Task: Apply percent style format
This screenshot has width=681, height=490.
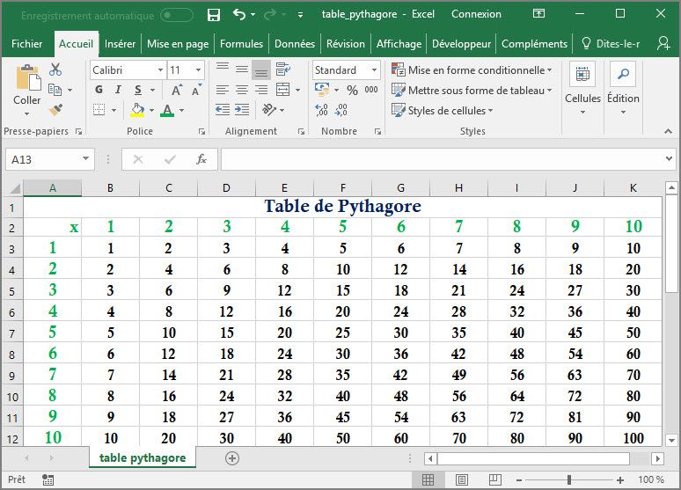Action: point(352,91)
